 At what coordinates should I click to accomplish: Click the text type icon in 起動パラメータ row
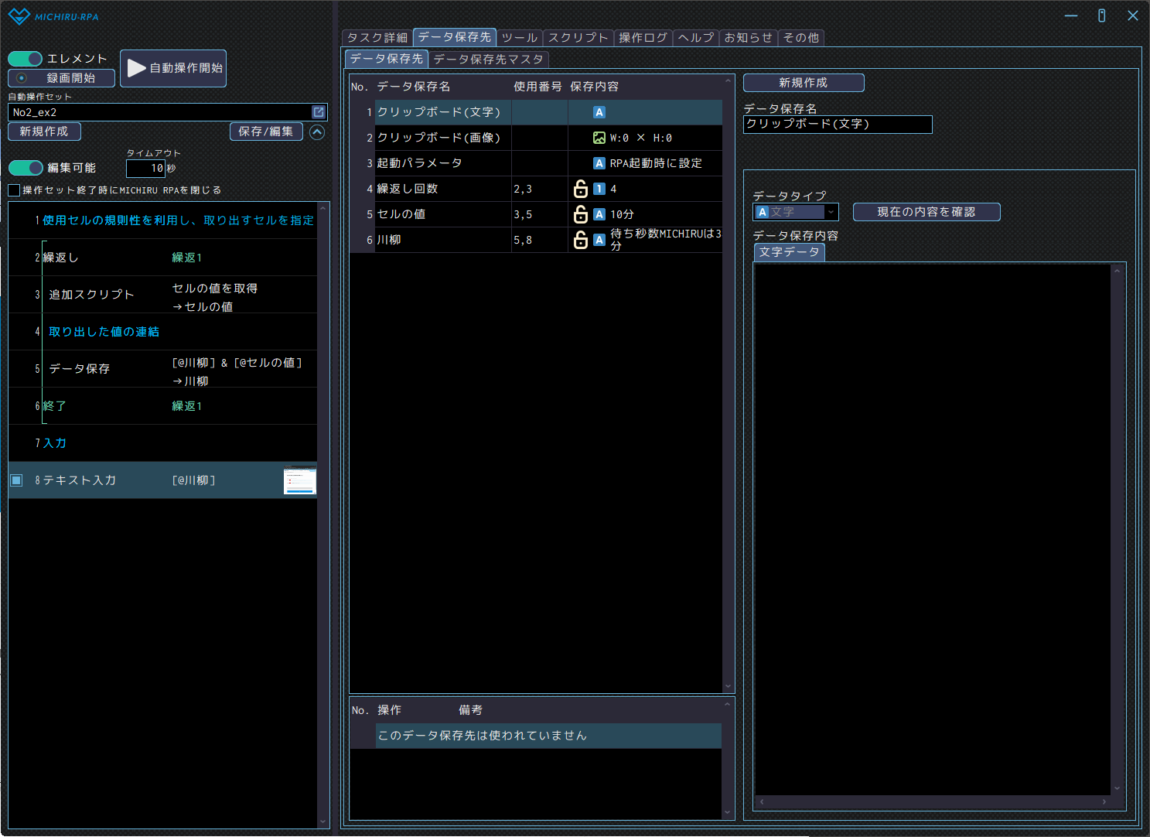[599, 163]
